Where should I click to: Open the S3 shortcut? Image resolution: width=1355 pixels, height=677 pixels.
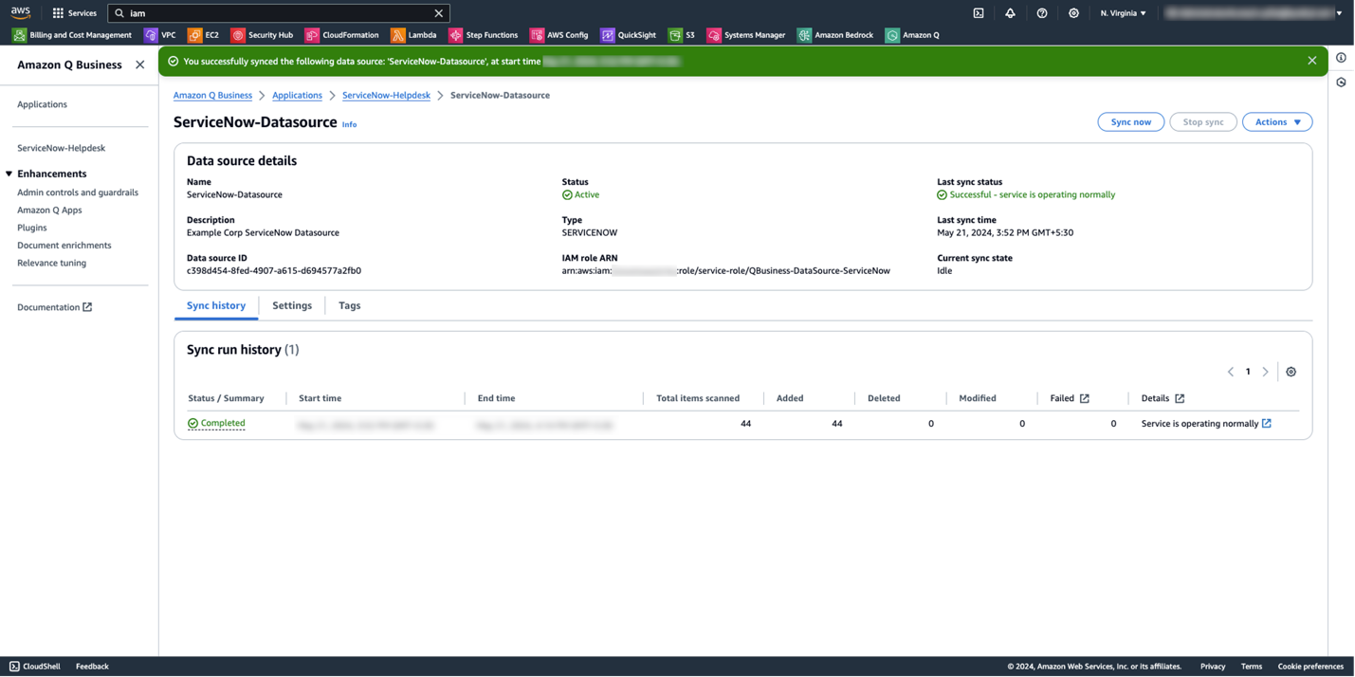click(x=681, y=35)
